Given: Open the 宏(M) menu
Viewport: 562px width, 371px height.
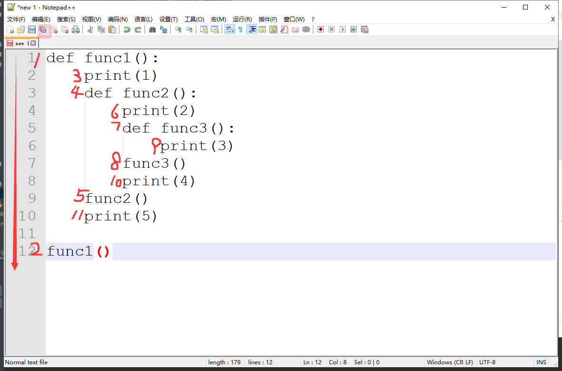Looking at the screenshot, I should click(219, 19).
